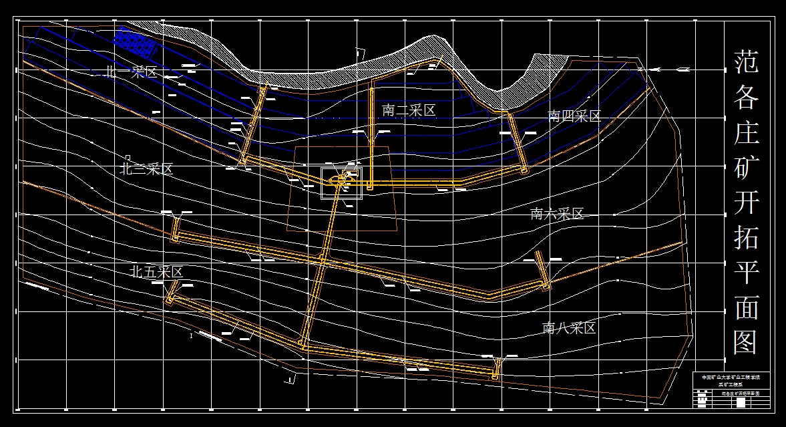Select the 北五采区 label

coord(156,272)
